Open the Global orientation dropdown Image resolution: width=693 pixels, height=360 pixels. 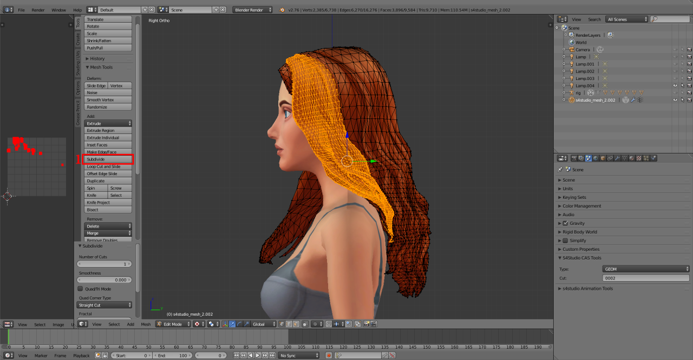264,324
